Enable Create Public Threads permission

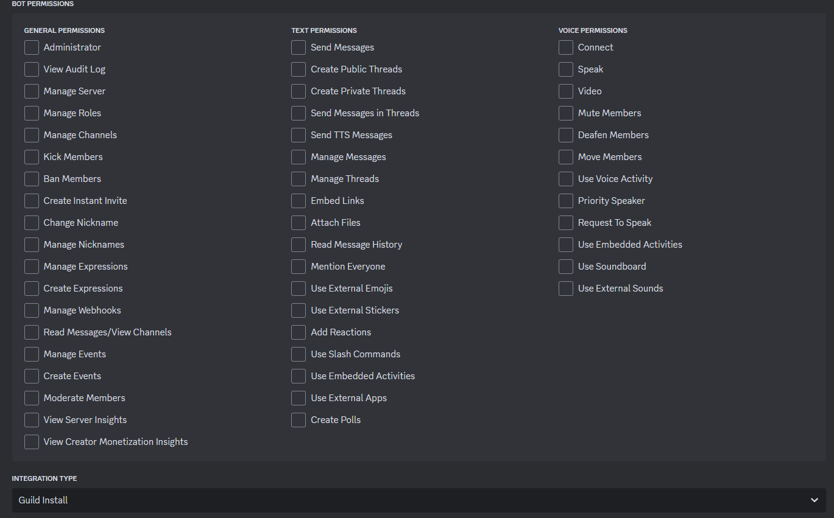[299, 69]
